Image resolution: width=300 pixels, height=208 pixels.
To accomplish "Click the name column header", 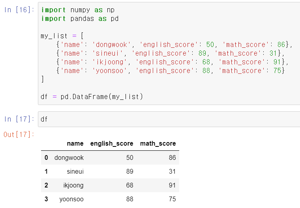I will pos(75,144).
